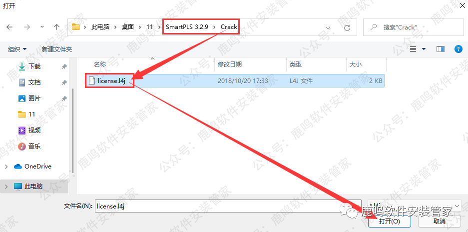Click 新建文件夹 to create folder
468x232 pixels.
coord(57,49)
